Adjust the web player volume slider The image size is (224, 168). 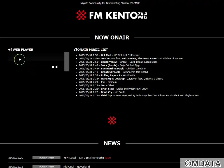point(34,67)
